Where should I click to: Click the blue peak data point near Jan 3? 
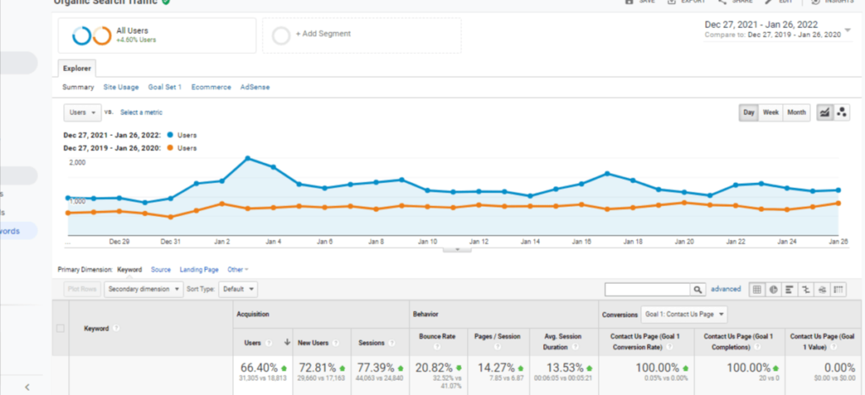248,158
